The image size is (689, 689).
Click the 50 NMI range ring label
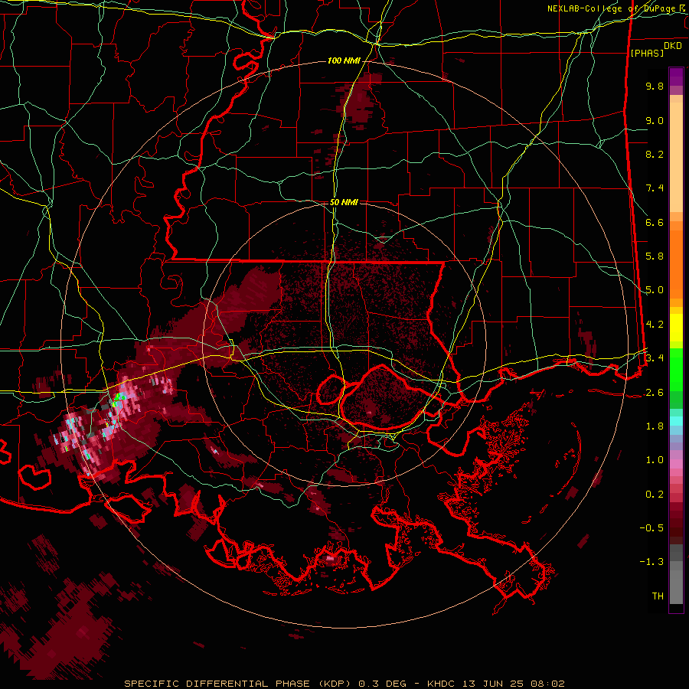(344, 202)
